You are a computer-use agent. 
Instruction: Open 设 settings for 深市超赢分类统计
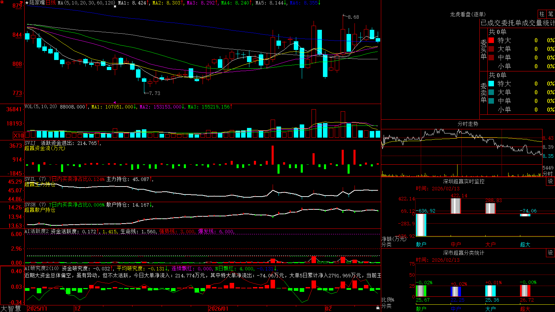pyautogui.click(x=550, y=253)
